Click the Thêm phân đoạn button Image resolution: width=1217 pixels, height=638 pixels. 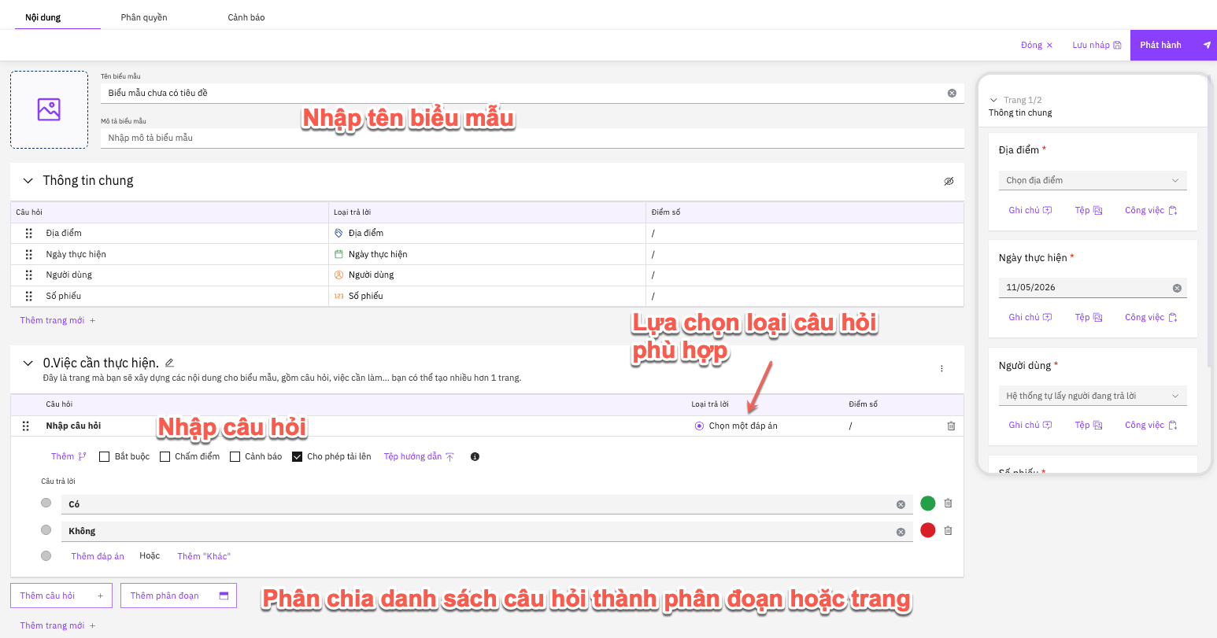[179, 596]
